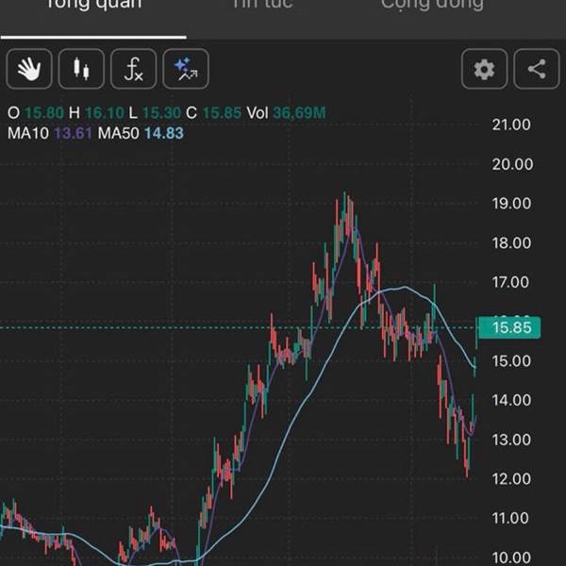Click the 18.00 price axis label
The width and height of the screenshot is (566, 566).
coord(511,243)
